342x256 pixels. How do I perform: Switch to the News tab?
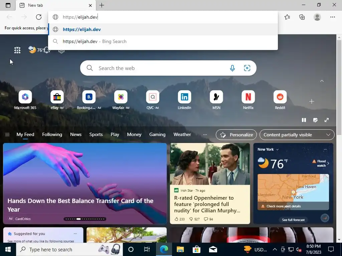(76, 135)
